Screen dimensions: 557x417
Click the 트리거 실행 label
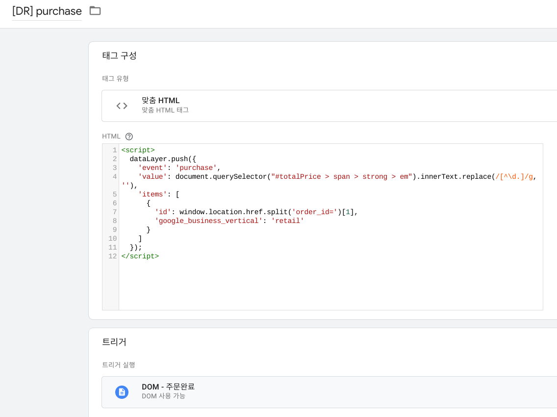pyautogui.click(x=118, y=365)
